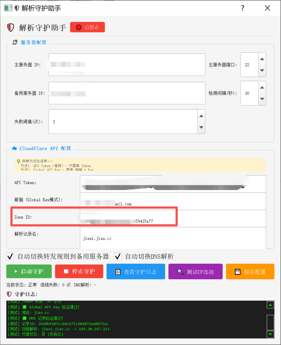Click the lightbulb hint icon
Viewport: 281px width, 345px height.
pos(19,161)
